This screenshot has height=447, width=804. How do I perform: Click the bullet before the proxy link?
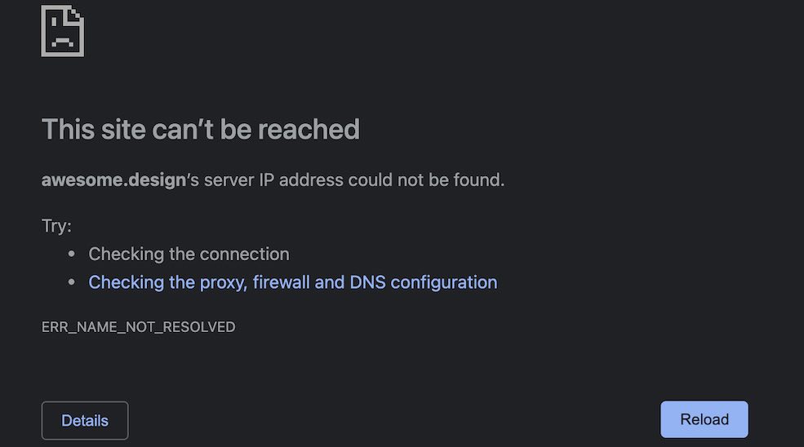coord(71,282)
